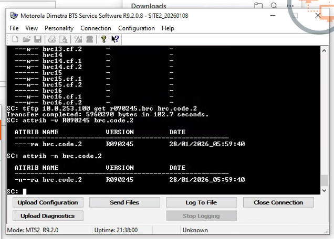Click the Close Connection button

tap(278, 202)
